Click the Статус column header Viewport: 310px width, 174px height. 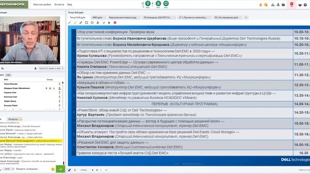(x=49, y=79)
